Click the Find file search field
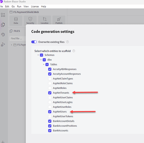Image resolution: width=144 pixels, height=143 pixels. [17, 39]
